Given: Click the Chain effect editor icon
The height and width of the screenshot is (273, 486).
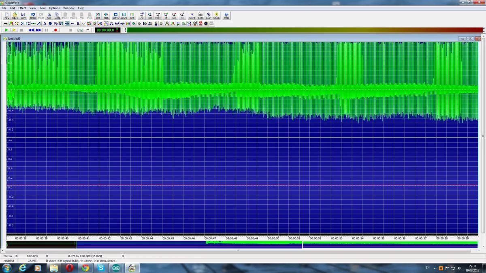Looking at the screenshot, I should (217, 15).
